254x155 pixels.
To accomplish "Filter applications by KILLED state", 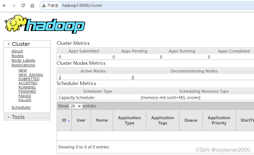I will coord(25,100).
